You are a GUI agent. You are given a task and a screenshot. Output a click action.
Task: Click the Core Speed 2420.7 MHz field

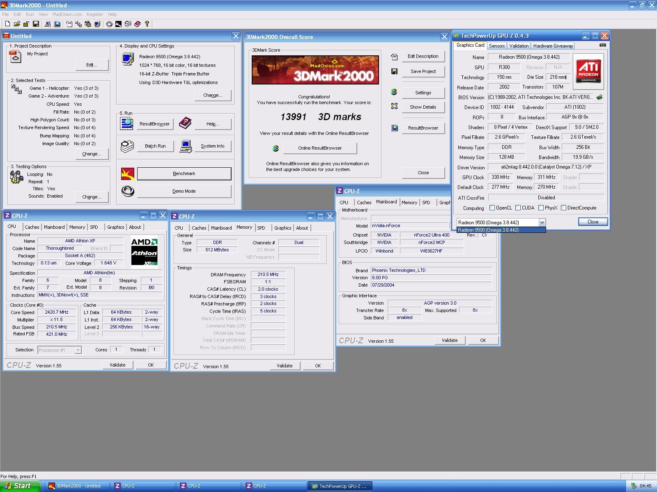coord(57,312)
